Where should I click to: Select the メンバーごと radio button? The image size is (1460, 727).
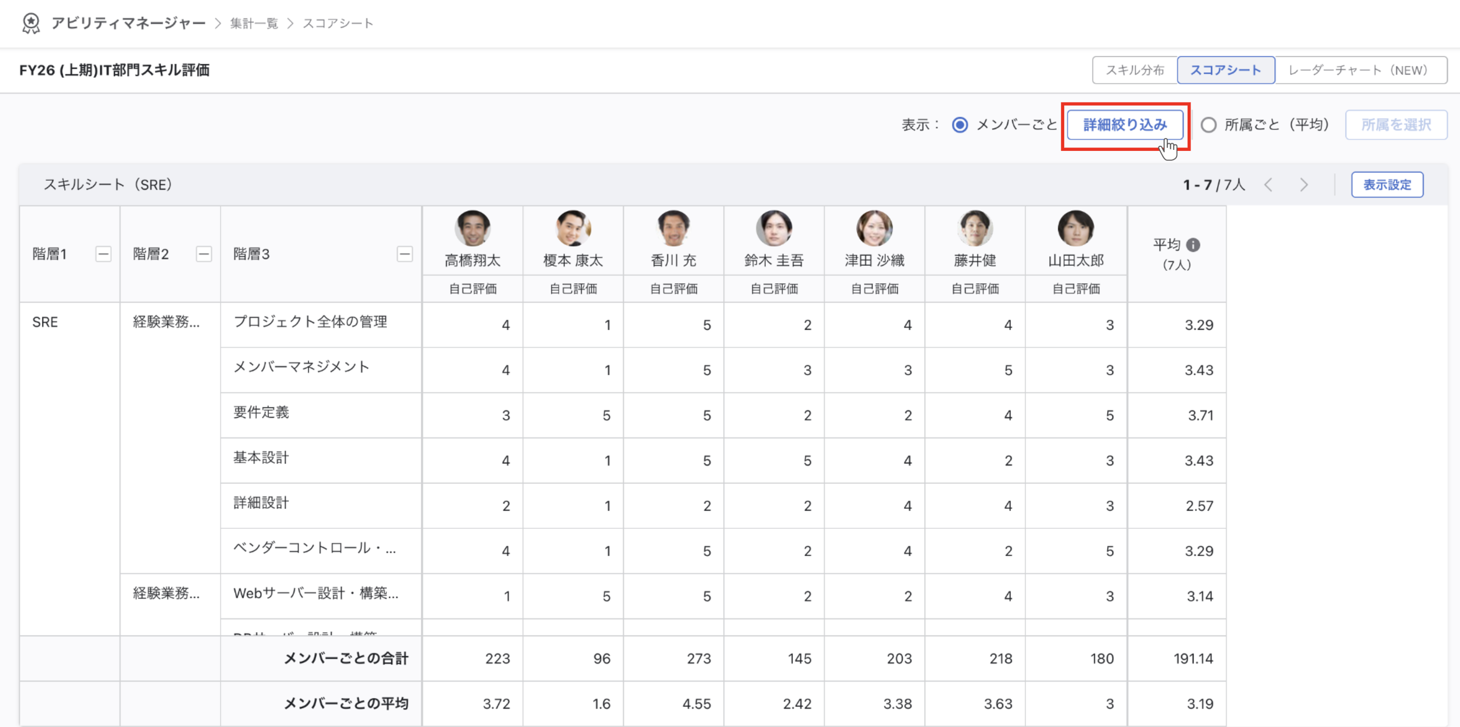click(x=960, y=124)
